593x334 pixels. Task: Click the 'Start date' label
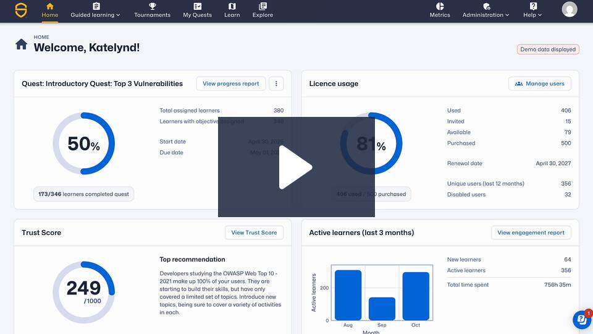pyautogui.click(x=172, y=142)
